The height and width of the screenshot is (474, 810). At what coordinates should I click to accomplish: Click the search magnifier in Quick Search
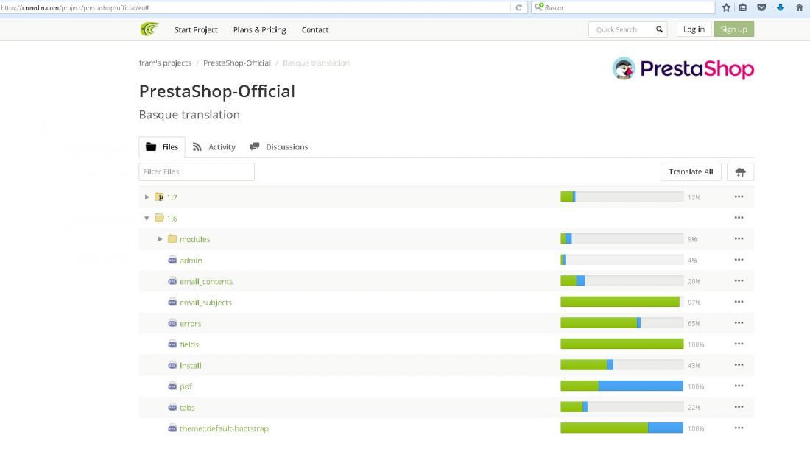(659, 29)
